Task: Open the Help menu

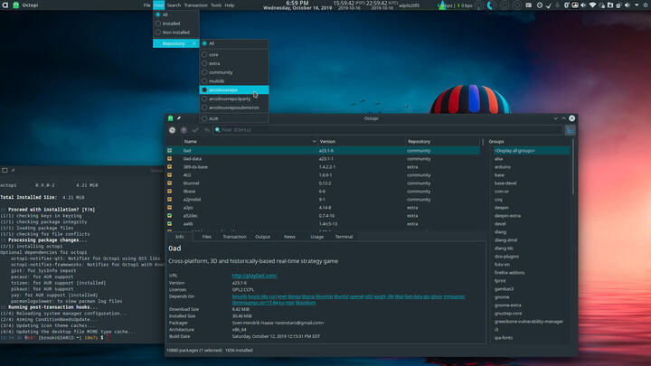Action: [x=230, y=5]
